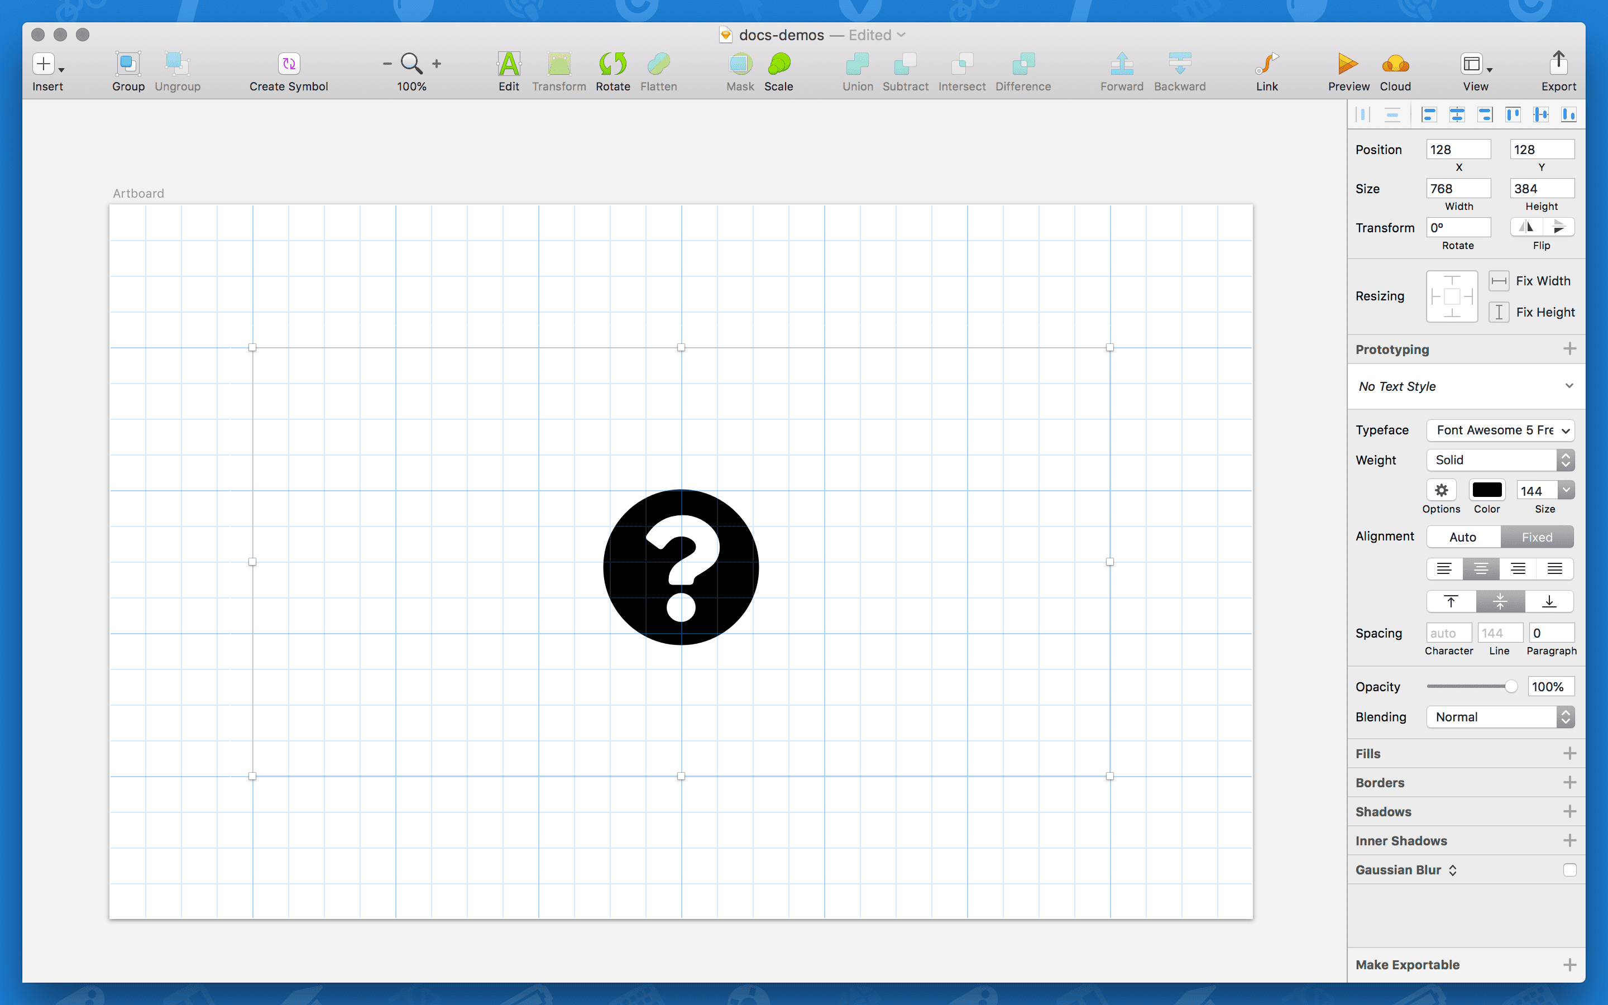Enable Gaussian Blur checkbox
This screenshot has width=1608, height=1005.
1567,869
